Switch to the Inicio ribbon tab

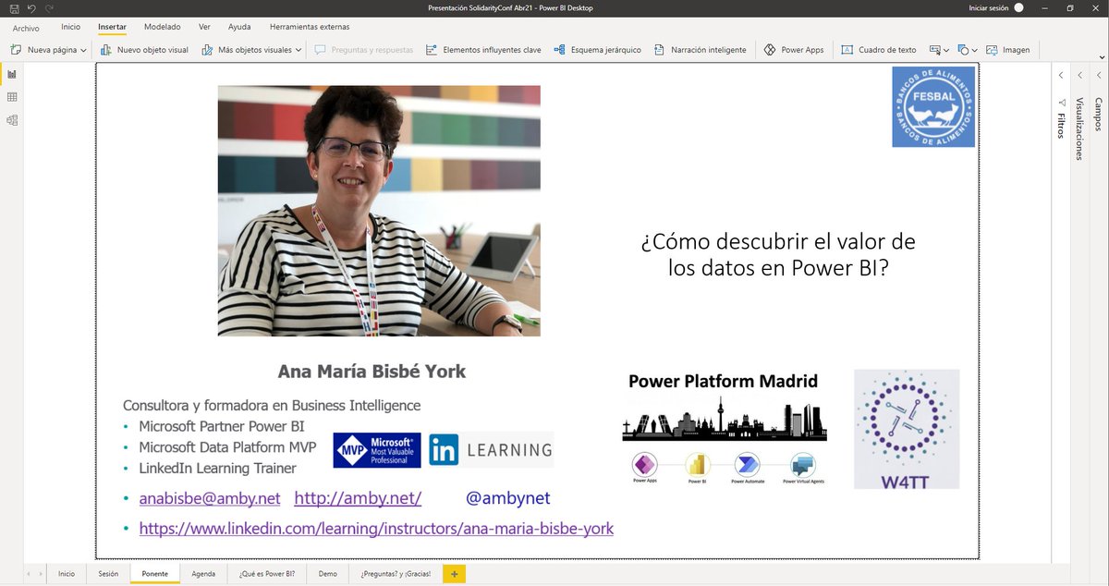coord(71,28)
